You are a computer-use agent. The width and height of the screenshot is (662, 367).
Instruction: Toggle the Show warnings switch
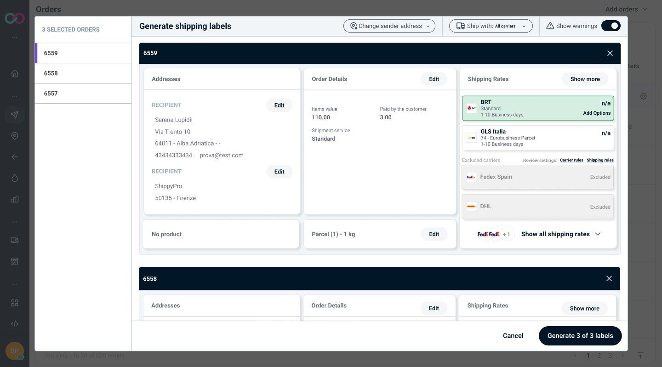click(x=611, y=26)
